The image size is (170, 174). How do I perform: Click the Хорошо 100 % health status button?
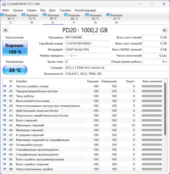click(15, 48)
